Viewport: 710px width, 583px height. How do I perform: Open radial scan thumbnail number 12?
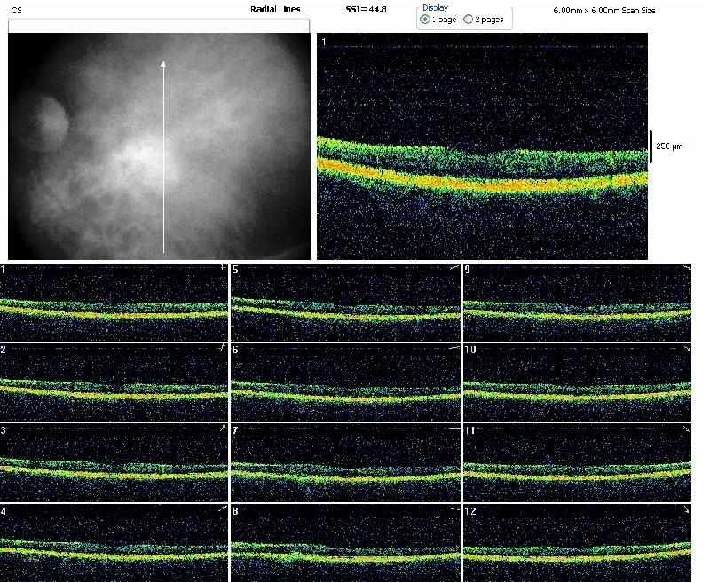point(577,543)
